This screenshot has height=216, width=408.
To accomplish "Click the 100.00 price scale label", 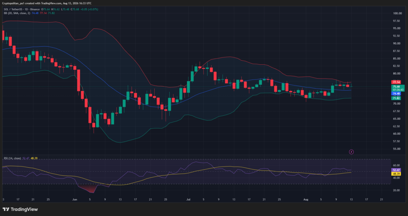I will [x=397, y=13].
